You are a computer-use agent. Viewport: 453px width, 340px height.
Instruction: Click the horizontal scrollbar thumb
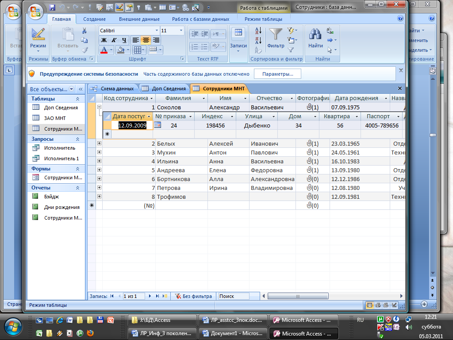298,296
